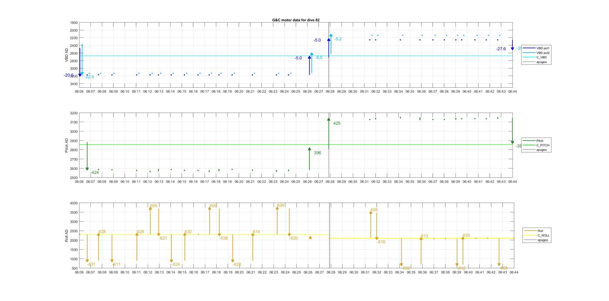609x301 pixels.
Task: Click the "06:28" tick under the Pitch plot
Action: [x=330, y=182]
